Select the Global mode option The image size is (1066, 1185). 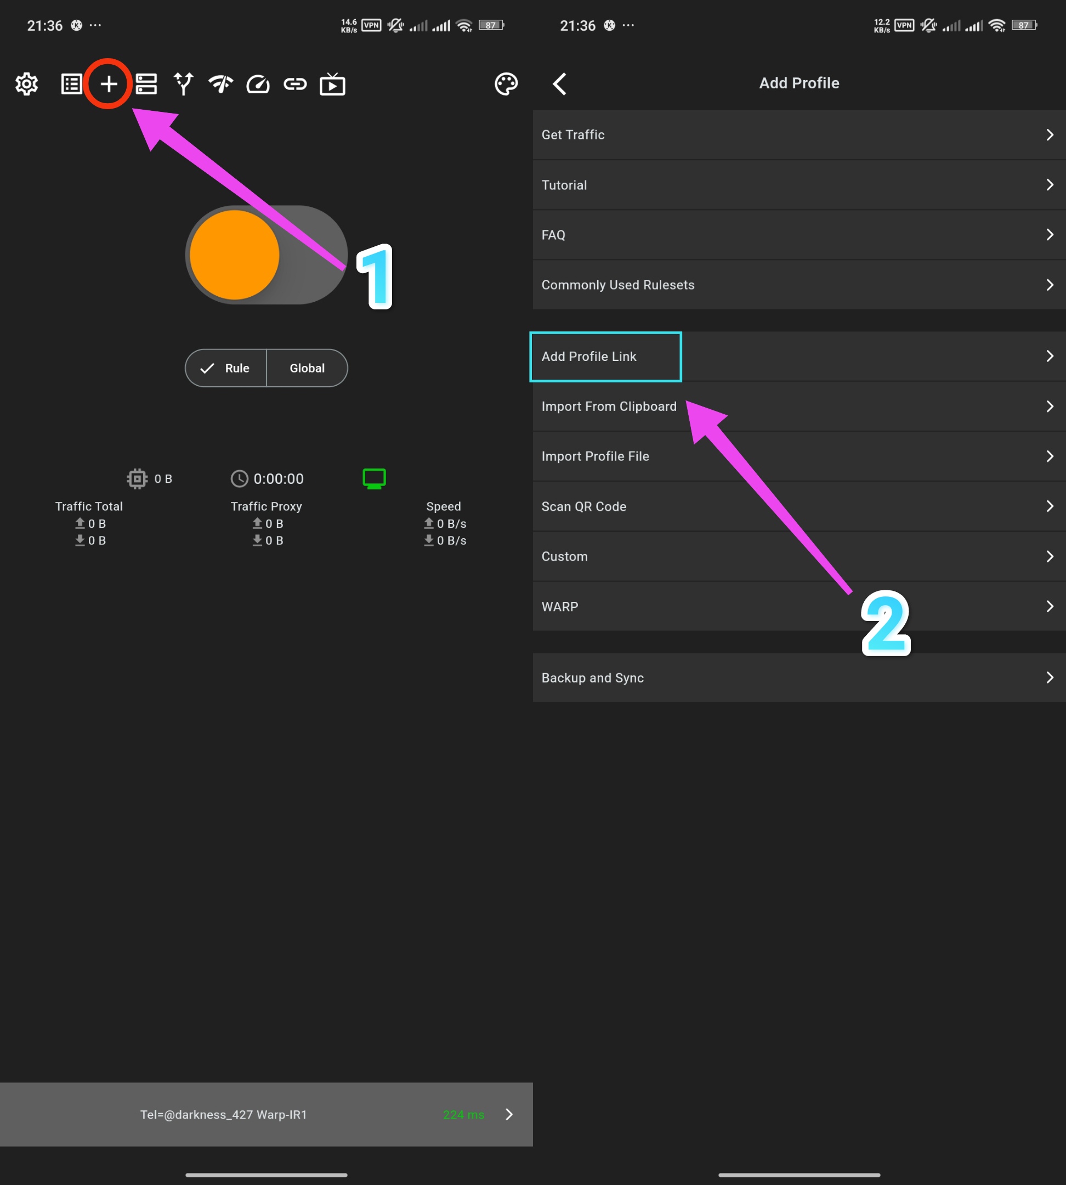307,368
